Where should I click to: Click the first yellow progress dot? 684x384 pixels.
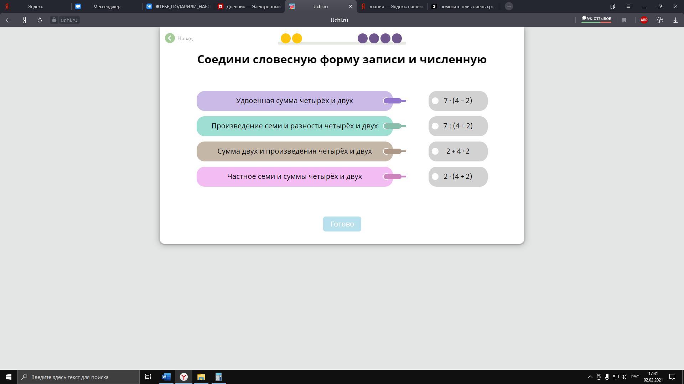tap(285, 38)
